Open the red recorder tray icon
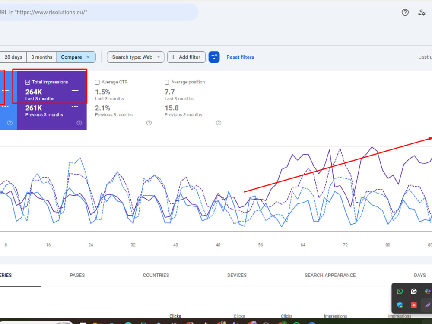The height and width of the screenshot is (324, 432). 414,305
